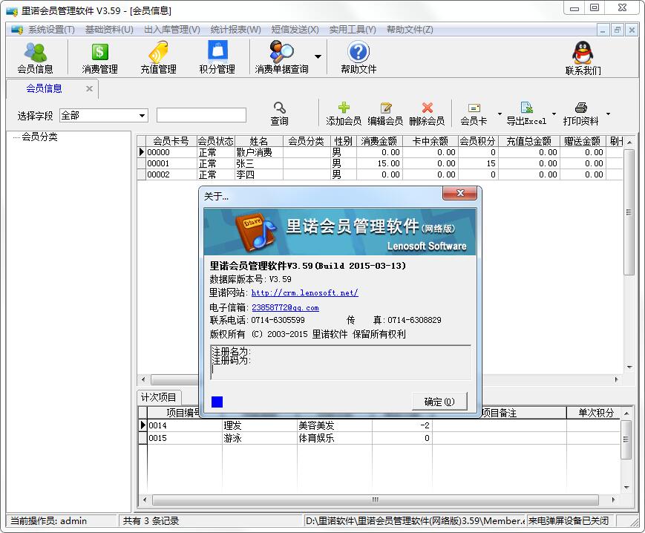The width and height of the screenshot is (645, 533).
Task: Click the 23858772@qq.com email link
Action: [x=285, y=307]
